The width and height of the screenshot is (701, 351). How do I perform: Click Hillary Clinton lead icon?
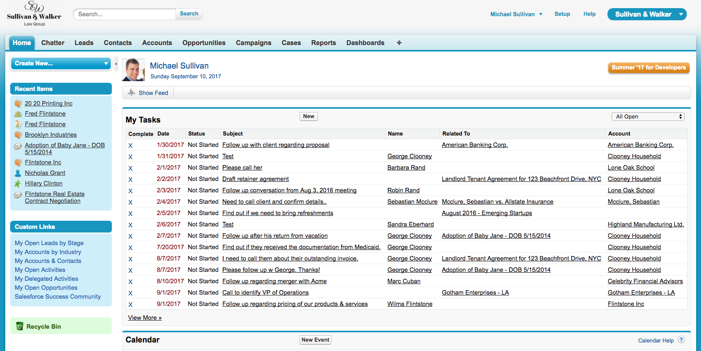click(18, 183)
